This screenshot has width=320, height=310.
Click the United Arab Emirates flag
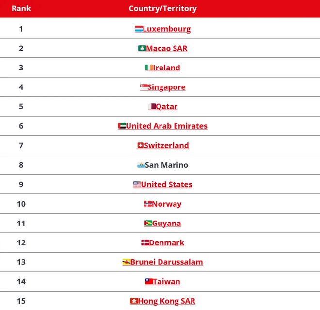[x=122, y=126]
